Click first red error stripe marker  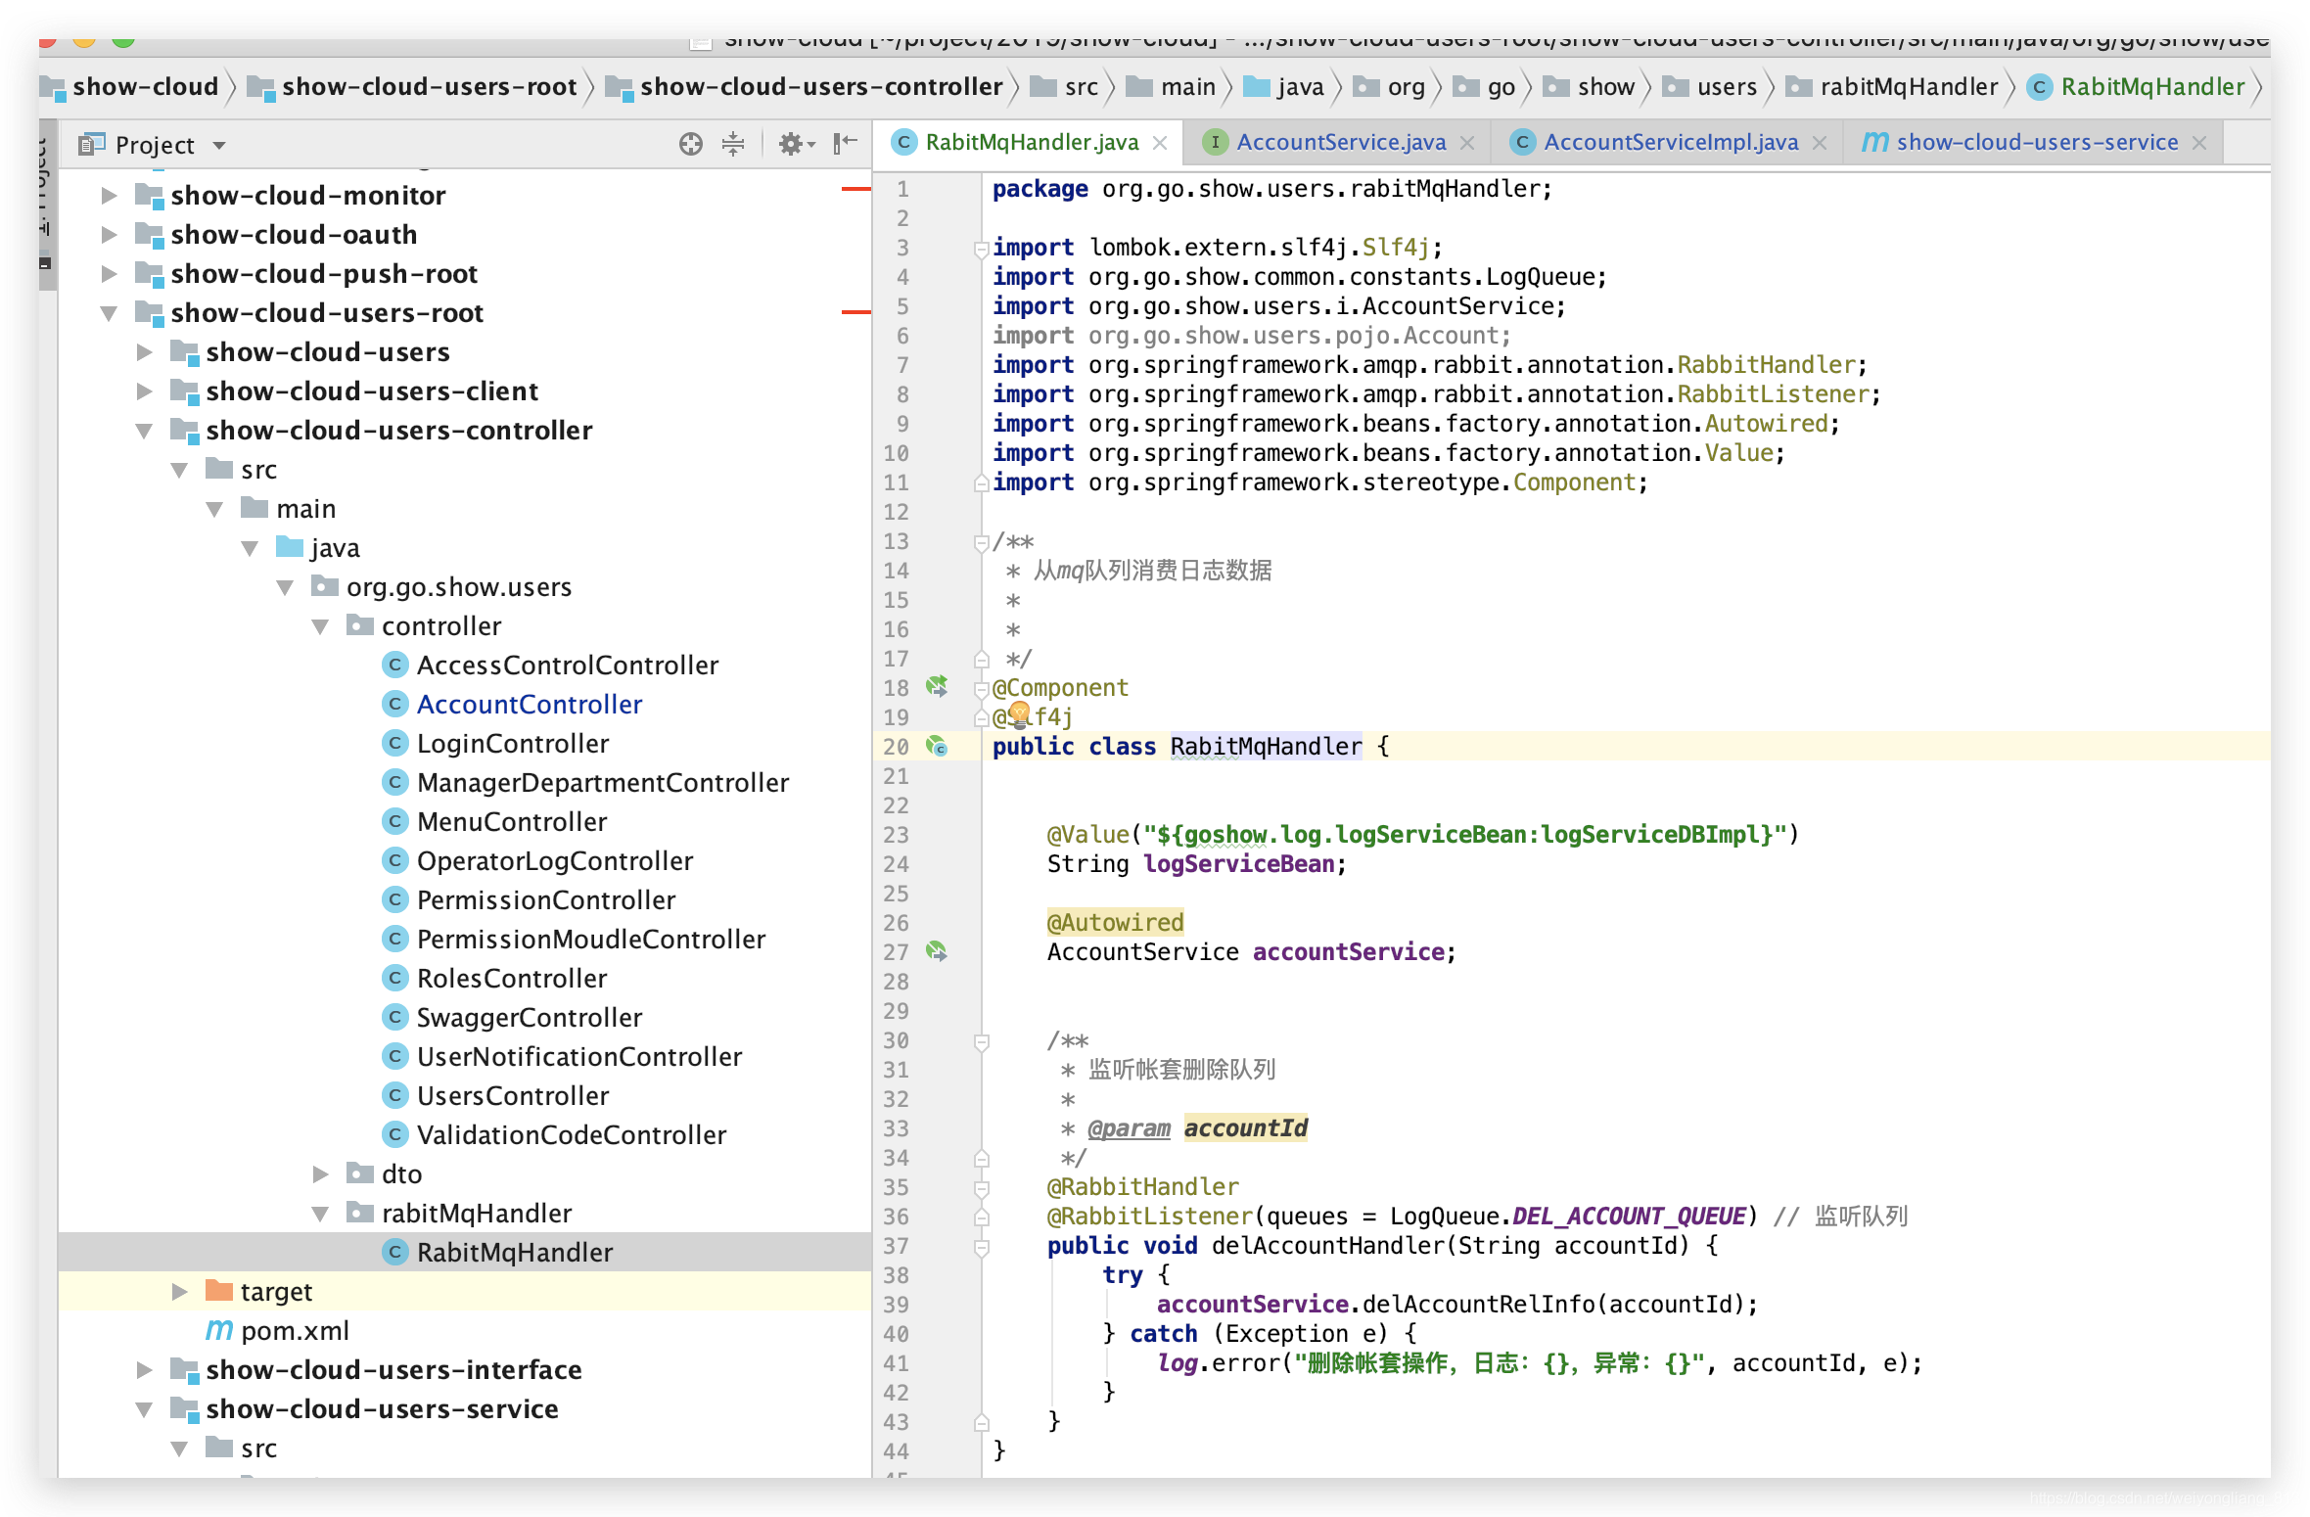(x=855, y=188)
